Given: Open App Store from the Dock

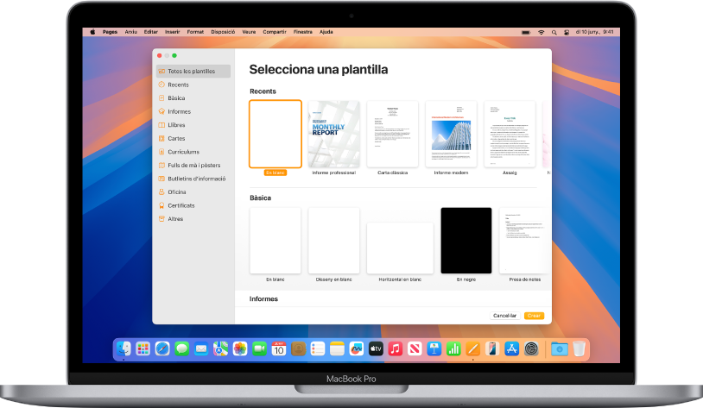Looking at the screenshot, I should [x=511, y=348].
